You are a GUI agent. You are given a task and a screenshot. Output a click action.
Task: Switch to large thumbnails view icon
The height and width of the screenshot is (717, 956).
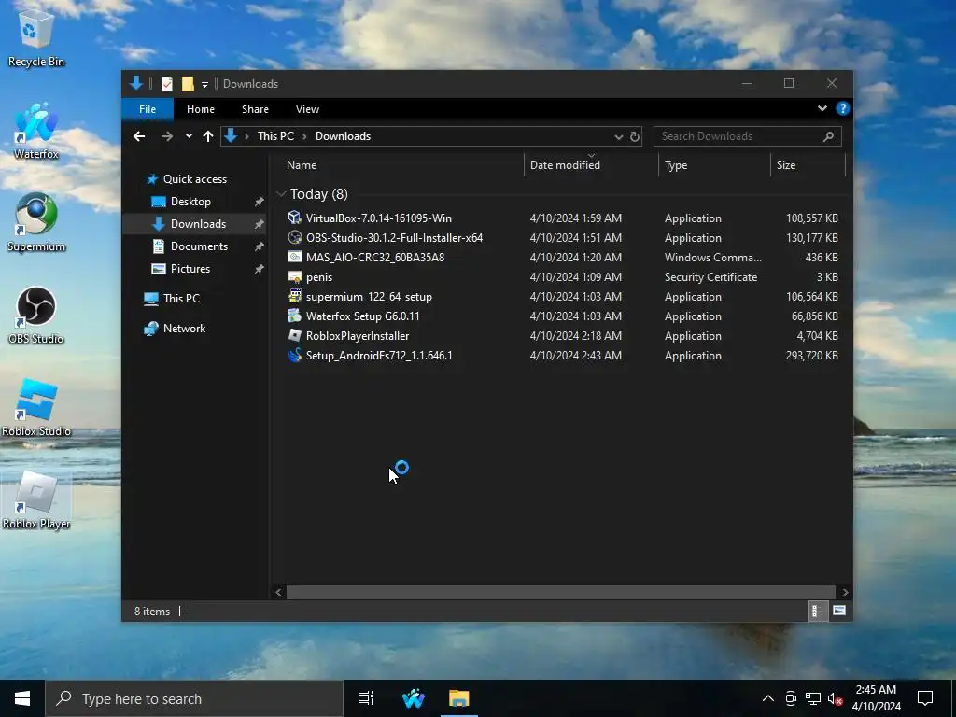pos(839,611)
